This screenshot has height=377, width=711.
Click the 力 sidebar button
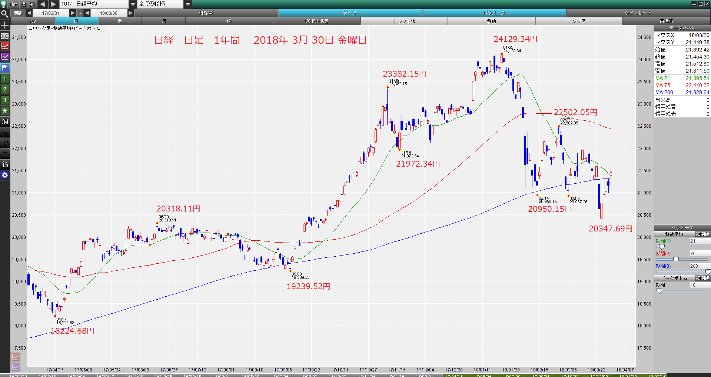click(5, 154)
